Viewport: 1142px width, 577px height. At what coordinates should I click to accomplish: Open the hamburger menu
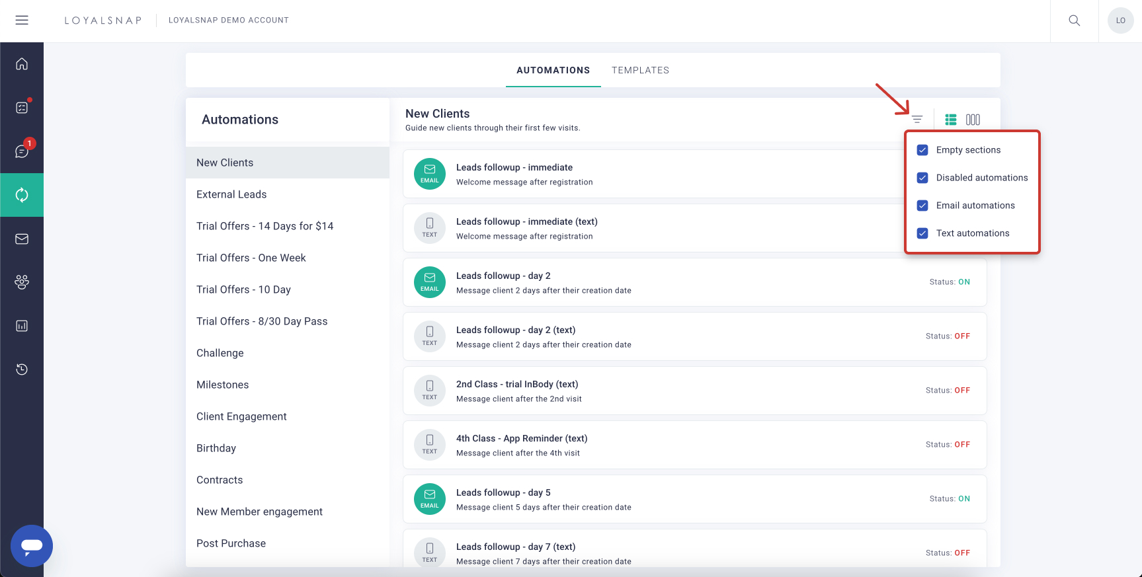(22, 20)
